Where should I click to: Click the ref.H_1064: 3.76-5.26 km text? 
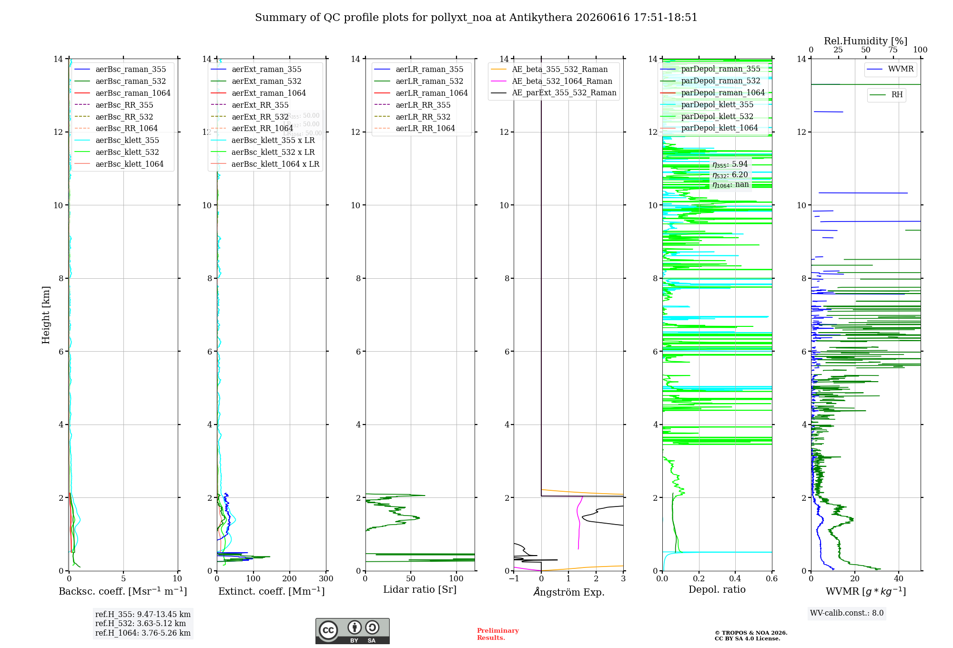pos(143,633)
